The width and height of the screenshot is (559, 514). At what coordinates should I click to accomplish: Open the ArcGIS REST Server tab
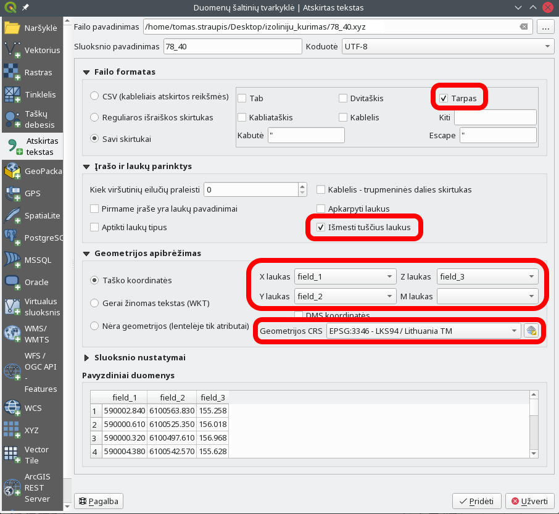pyautogui.click(x=33, y=487)
